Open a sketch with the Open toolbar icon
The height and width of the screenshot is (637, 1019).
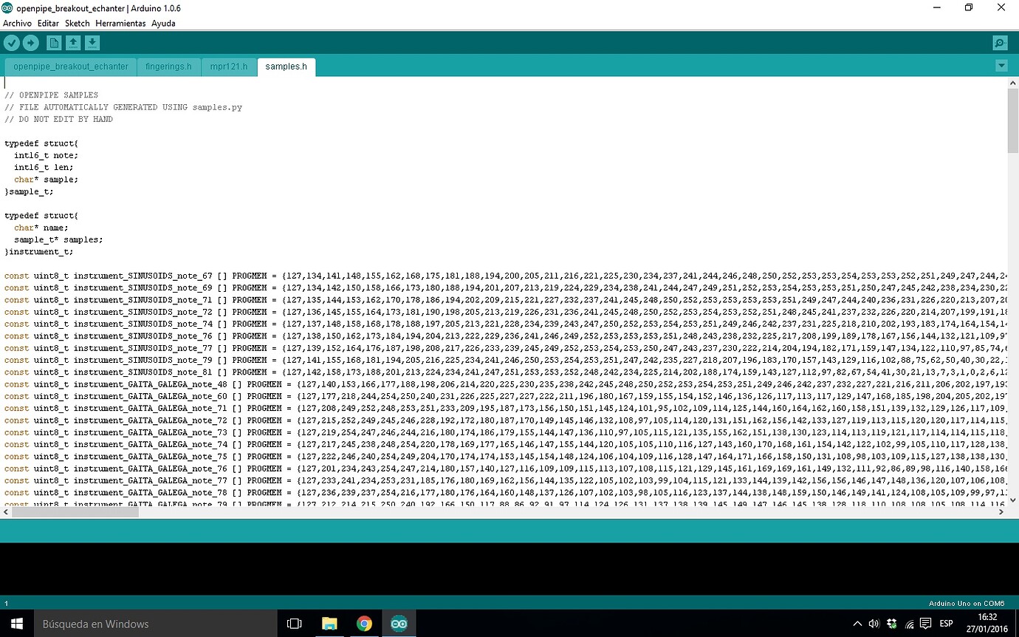coord(73,42)
